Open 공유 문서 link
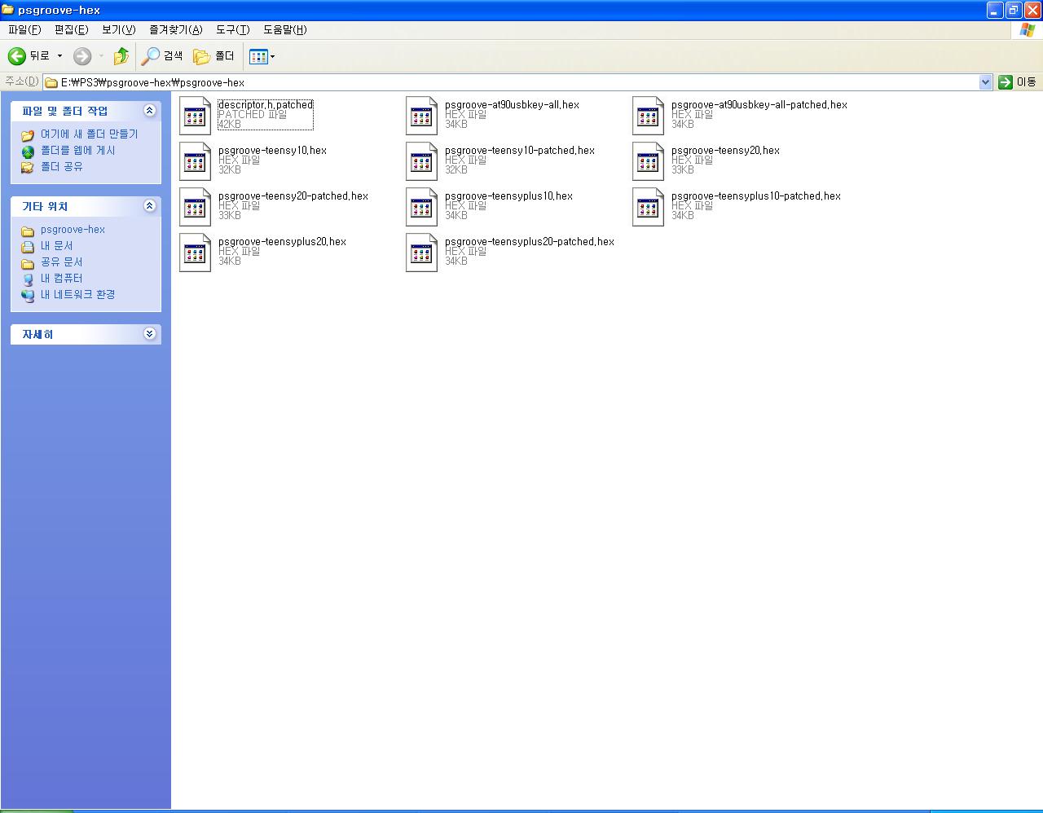The width and height of the screenshot is (1043, 813). (x=62, y=262)
